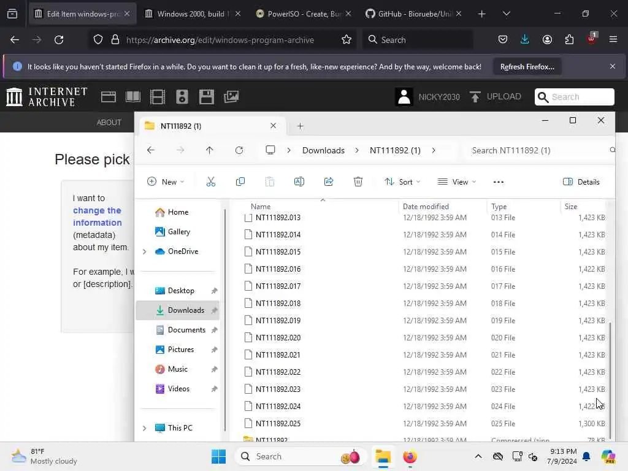The width and height of the screenshot is (628, 471).
Task: Open Internet Archive Software floppy icon
Action: [206, 97]
